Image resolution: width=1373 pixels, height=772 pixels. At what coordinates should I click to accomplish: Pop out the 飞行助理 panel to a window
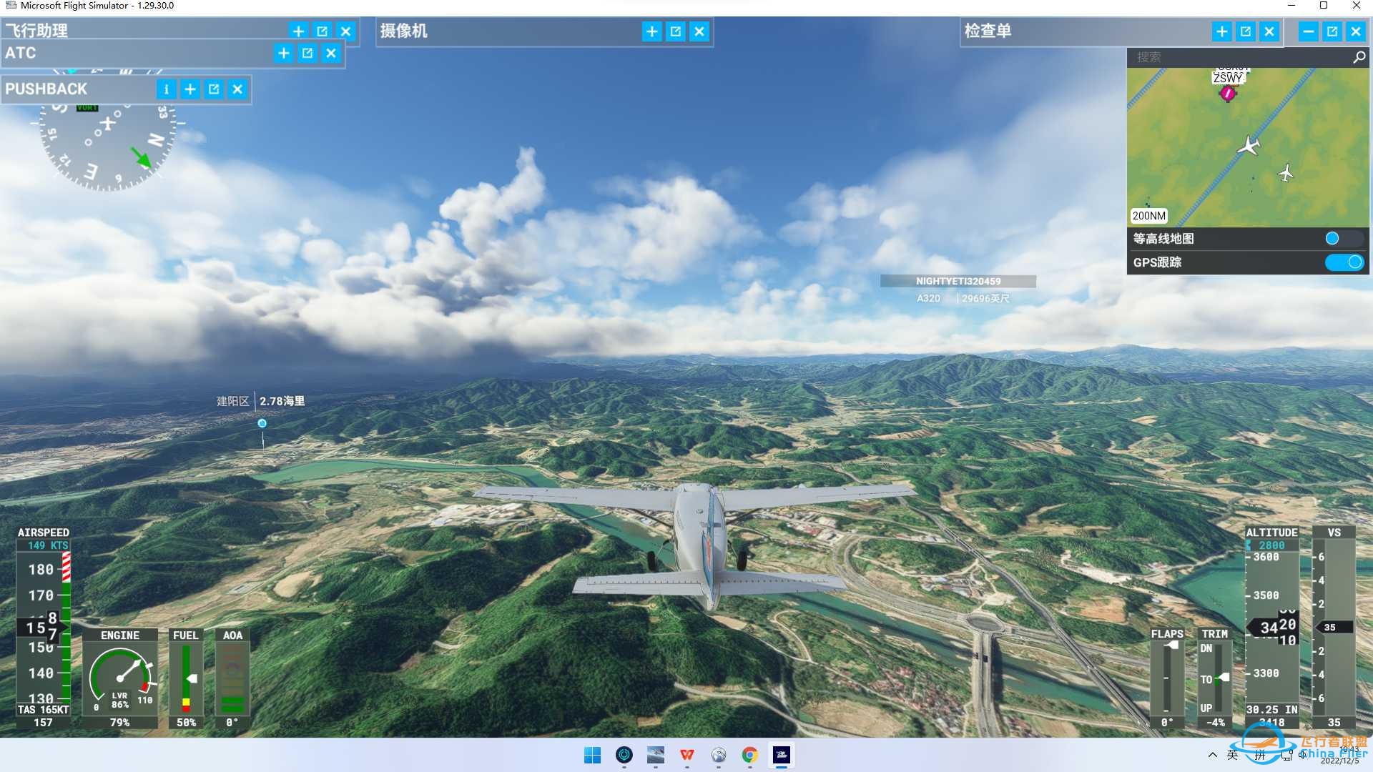point(323,31)
